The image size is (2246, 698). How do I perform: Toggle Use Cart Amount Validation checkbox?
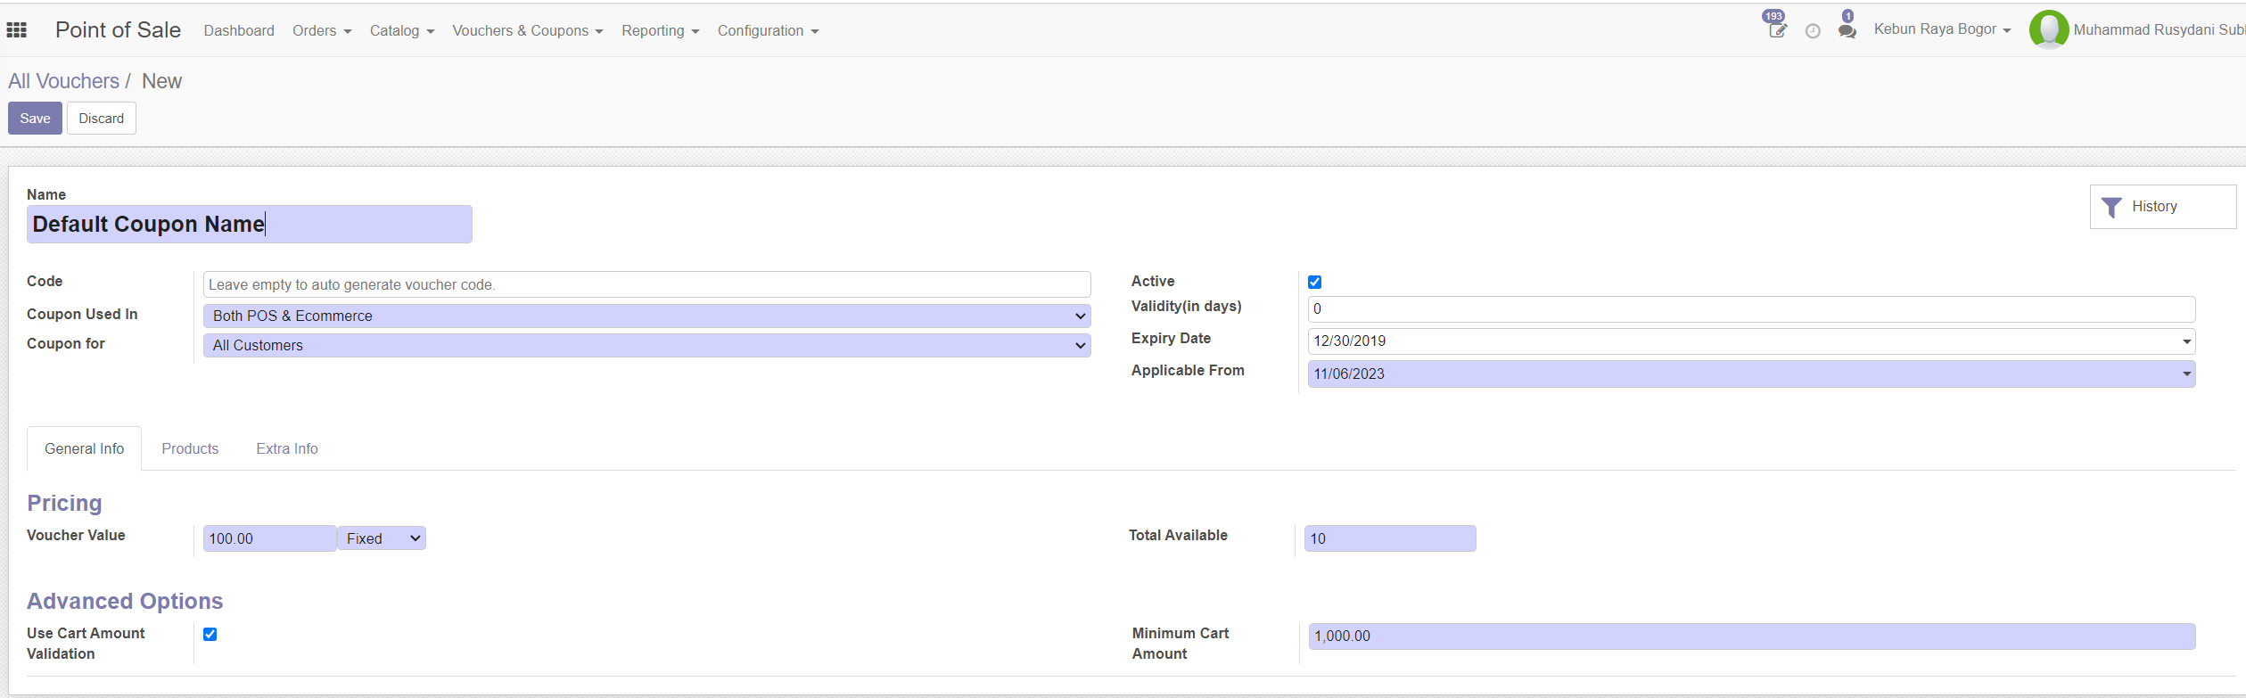[210, 634]
